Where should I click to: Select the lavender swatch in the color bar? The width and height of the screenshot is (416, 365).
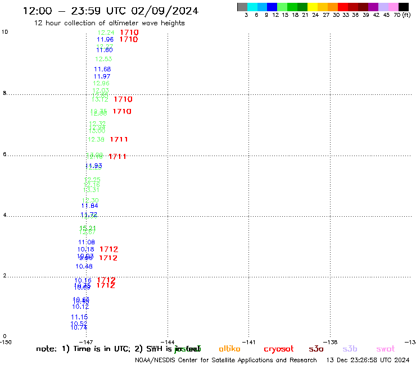[x=383, y=7]
